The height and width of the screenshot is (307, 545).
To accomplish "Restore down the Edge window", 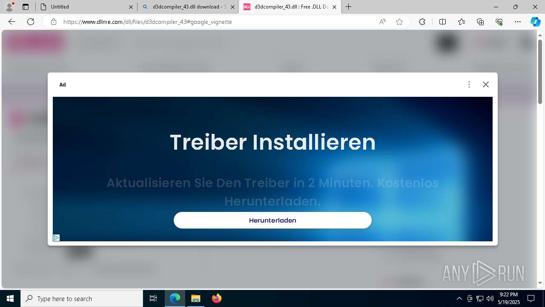I will click(x=516, y=7).
